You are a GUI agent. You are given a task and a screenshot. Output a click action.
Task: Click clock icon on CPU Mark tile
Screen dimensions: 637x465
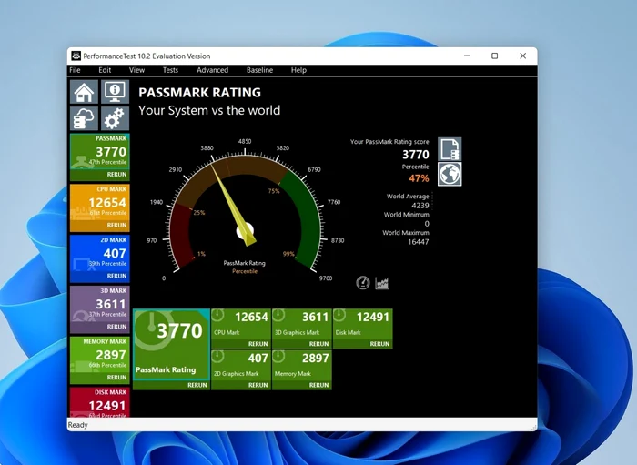point(218,315)
